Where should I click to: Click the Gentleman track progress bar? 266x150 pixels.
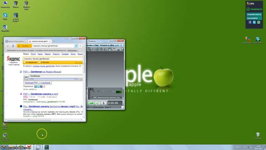point(54,79)
